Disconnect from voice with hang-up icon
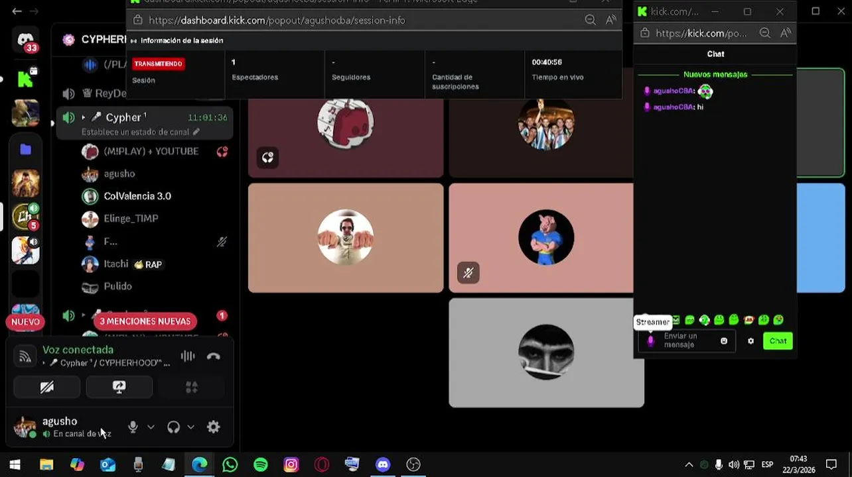Image resolution: width=852 pixels, height=477 pixels. (213, 356)
